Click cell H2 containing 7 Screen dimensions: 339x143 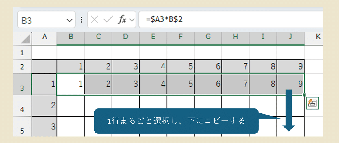[x=235, y=66]
